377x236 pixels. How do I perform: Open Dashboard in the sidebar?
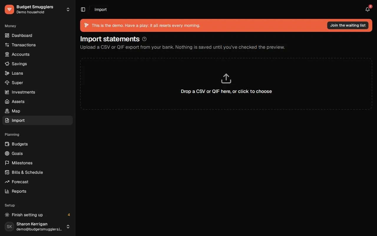click(x=37, y=35)
